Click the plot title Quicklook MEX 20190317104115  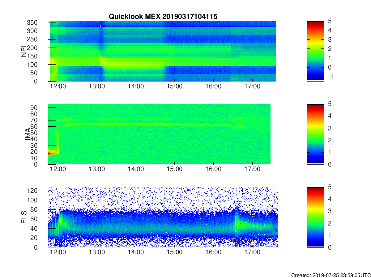pos(163,17)
